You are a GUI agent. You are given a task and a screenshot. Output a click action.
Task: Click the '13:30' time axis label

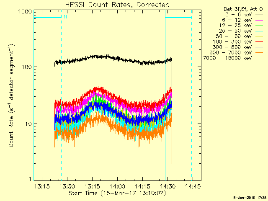pyautogui.click(x=67, y=186)
